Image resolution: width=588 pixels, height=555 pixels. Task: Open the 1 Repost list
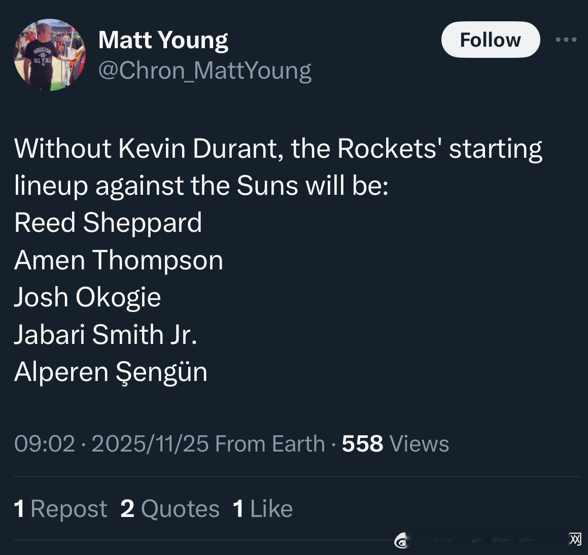[x=60, y=508]
